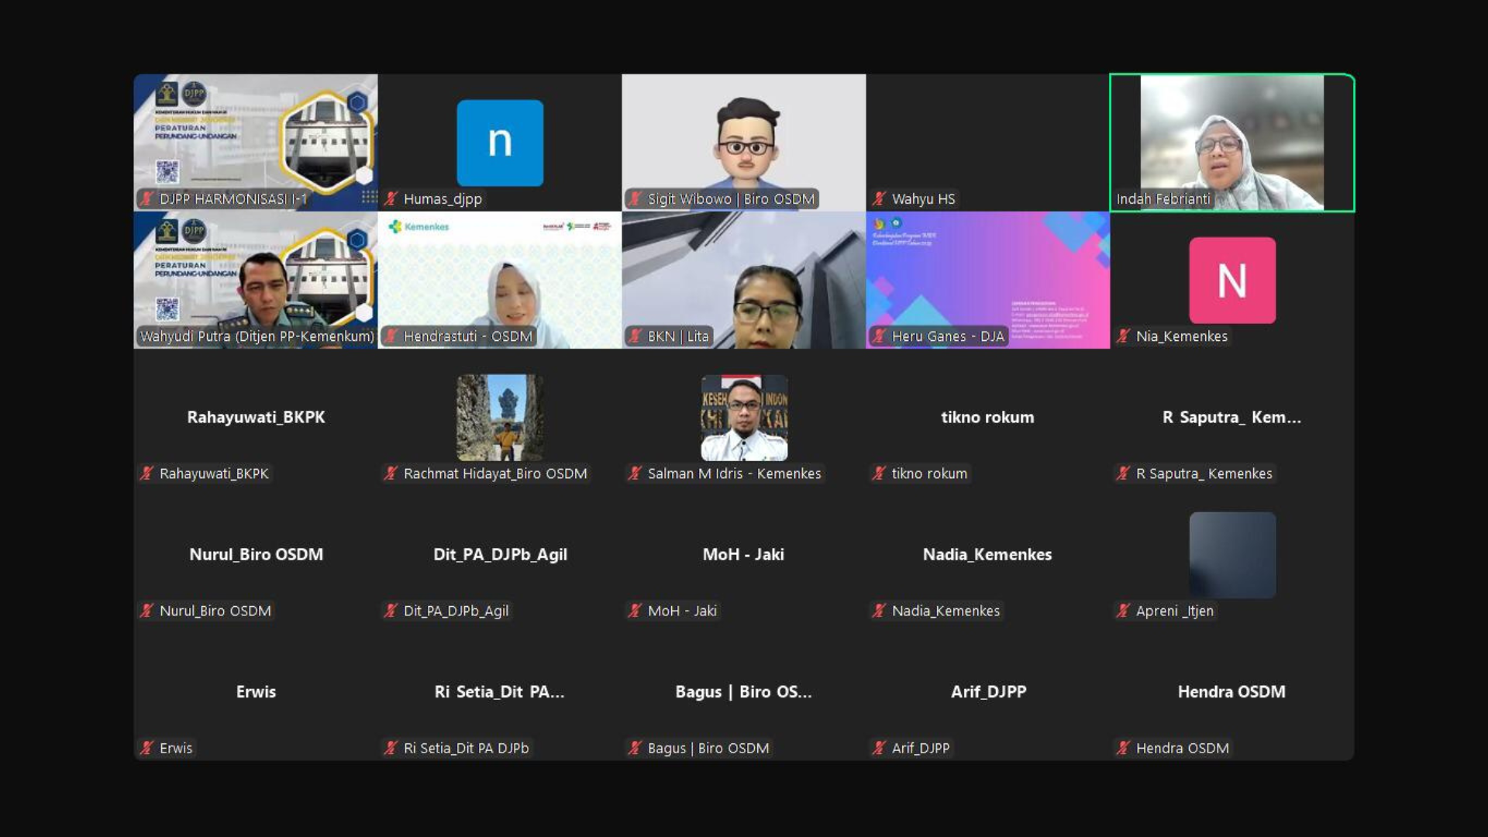1488x837 pixels.
Task: Select the DJPP HARMONISASI I-1 video tile
Action: click(x=256, y=143)
